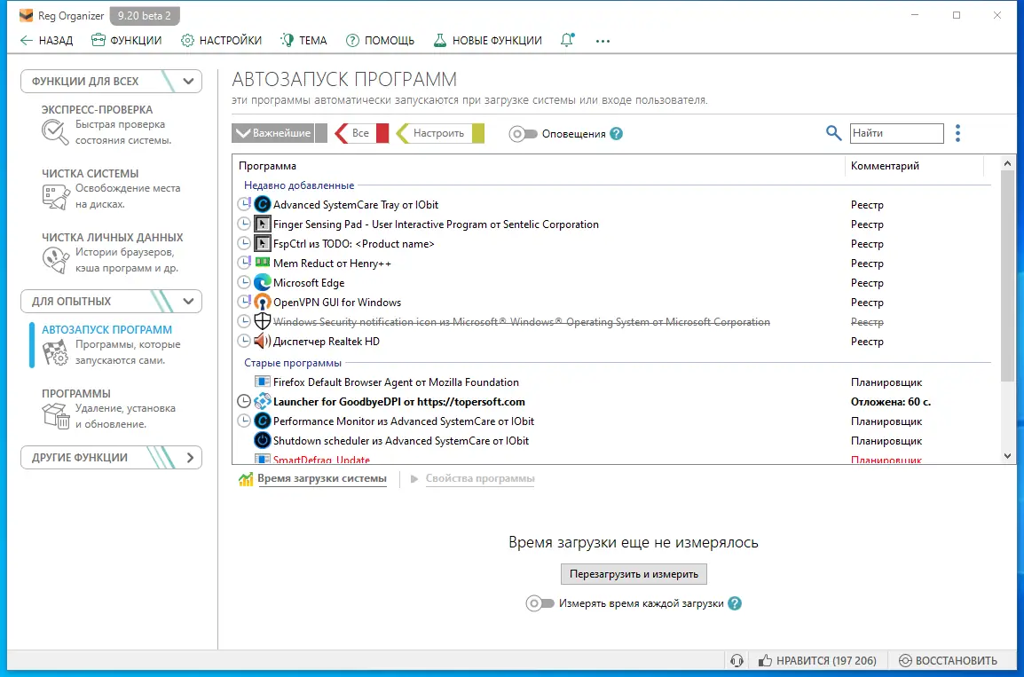Image resolution: width=1024 pixels, height=677 pixels.
Task: Open the НОВЫЕ ФУНКЦИИ menu
Action: tap(487, 41)
